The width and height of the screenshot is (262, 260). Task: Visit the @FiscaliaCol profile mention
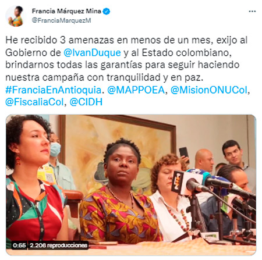coord(34,102)
